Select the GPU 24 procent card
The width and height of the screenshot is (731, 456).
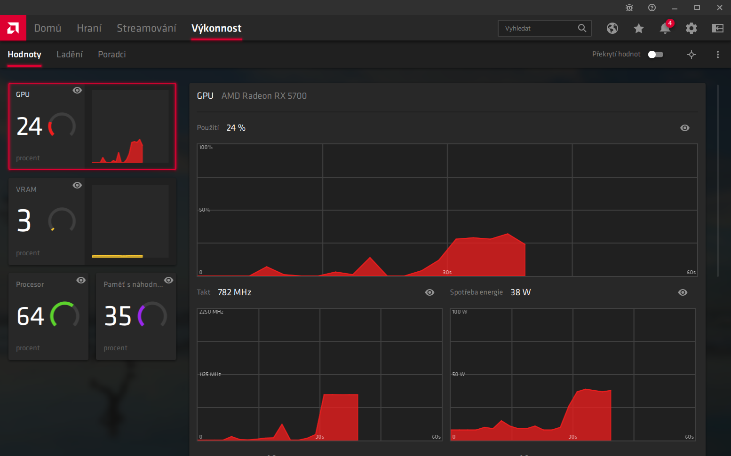[92, 126]
